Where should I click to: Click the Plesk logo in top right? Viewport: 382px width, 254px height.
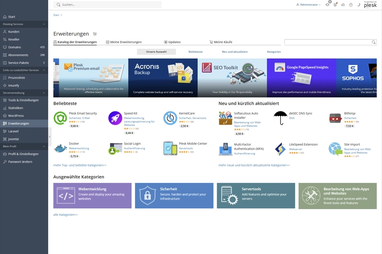pos(370,5)
